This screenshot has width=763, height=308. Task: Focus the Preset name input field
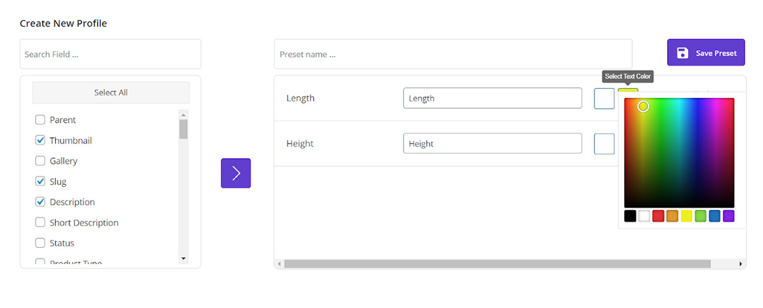coord(453,54)
